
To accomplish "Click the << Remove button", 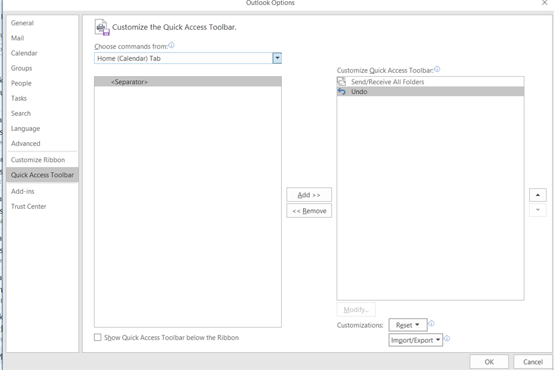I will coord(309,210).
